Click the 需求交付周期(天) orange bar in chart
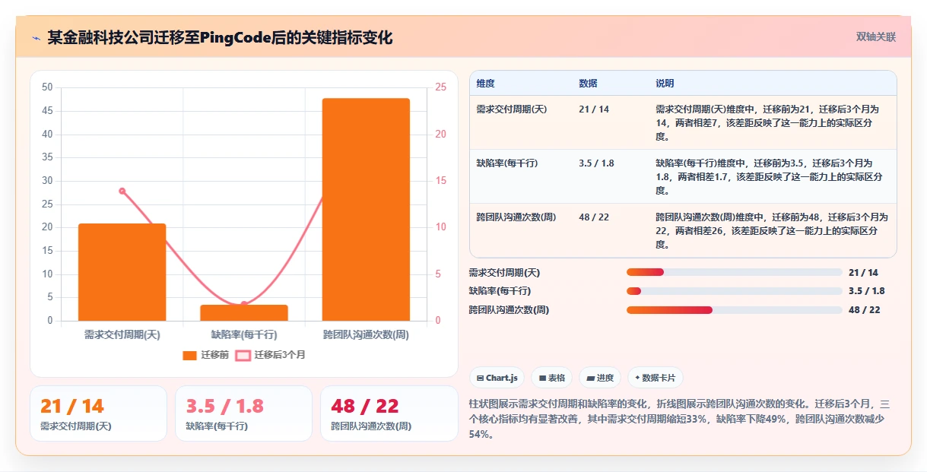 (x=122, y=272)
